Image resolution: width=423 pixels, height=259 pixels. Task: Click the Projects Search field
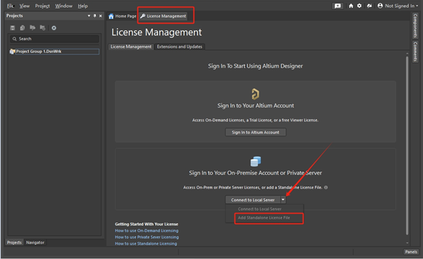point(54,39)
